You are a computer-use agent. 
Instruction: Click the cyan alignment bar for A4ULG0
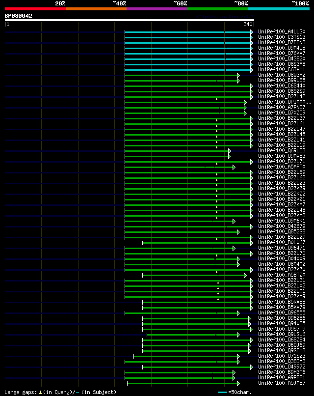188,32
